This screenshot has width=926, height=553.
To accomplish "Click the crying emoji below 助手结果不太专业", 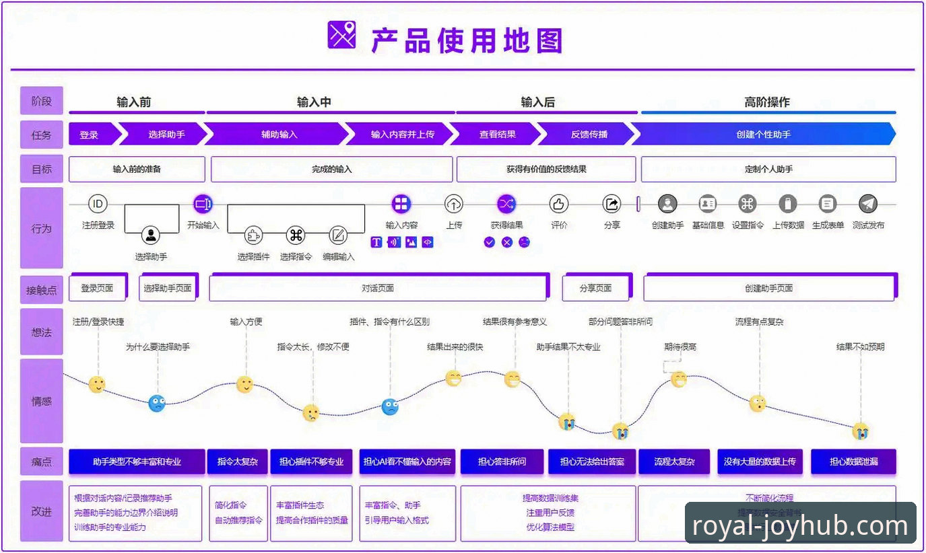I will [x=567, y=422].
